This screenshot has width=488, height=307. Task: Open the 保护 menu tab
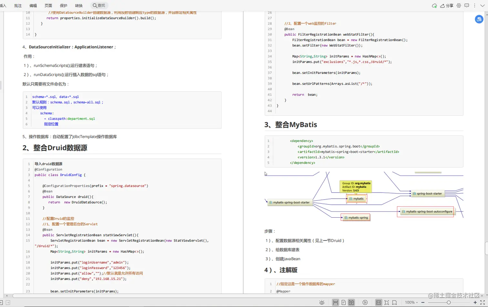64,6
